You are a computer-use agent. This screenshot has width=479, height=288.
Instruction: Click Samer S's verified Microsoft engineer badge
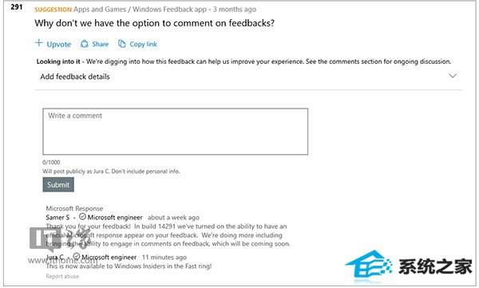point(82,216)
